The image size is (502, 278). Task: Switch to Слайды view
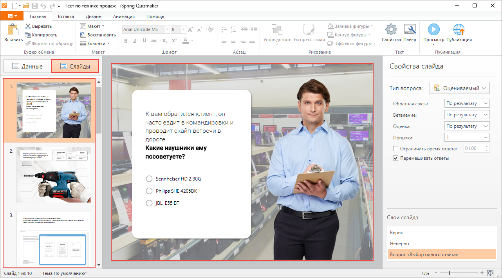(75, 66)
